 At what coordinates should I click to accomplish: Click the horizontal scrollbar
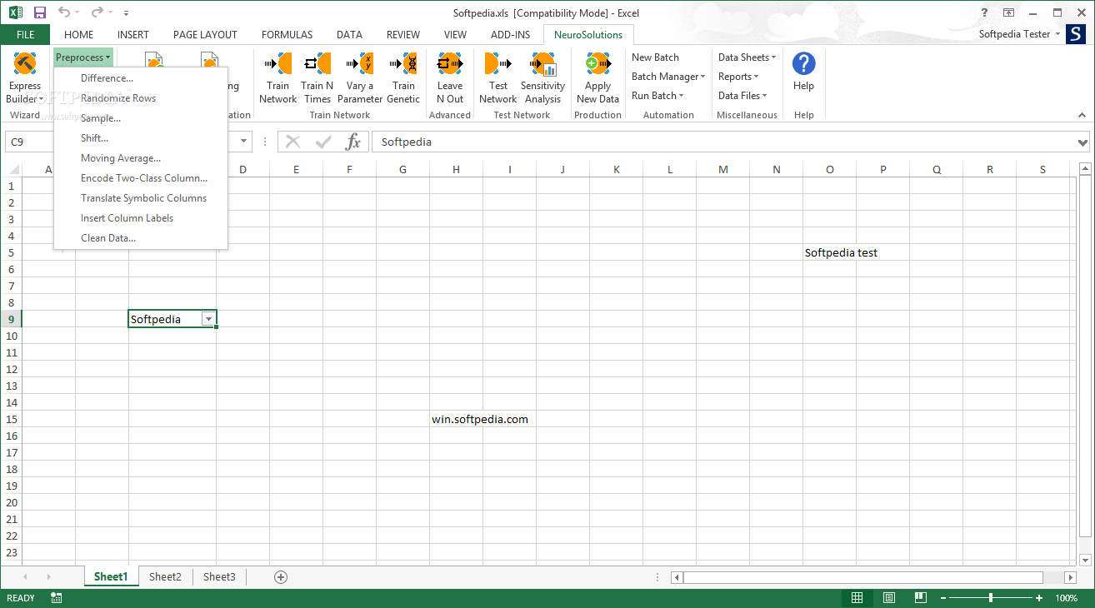(862, 577)
